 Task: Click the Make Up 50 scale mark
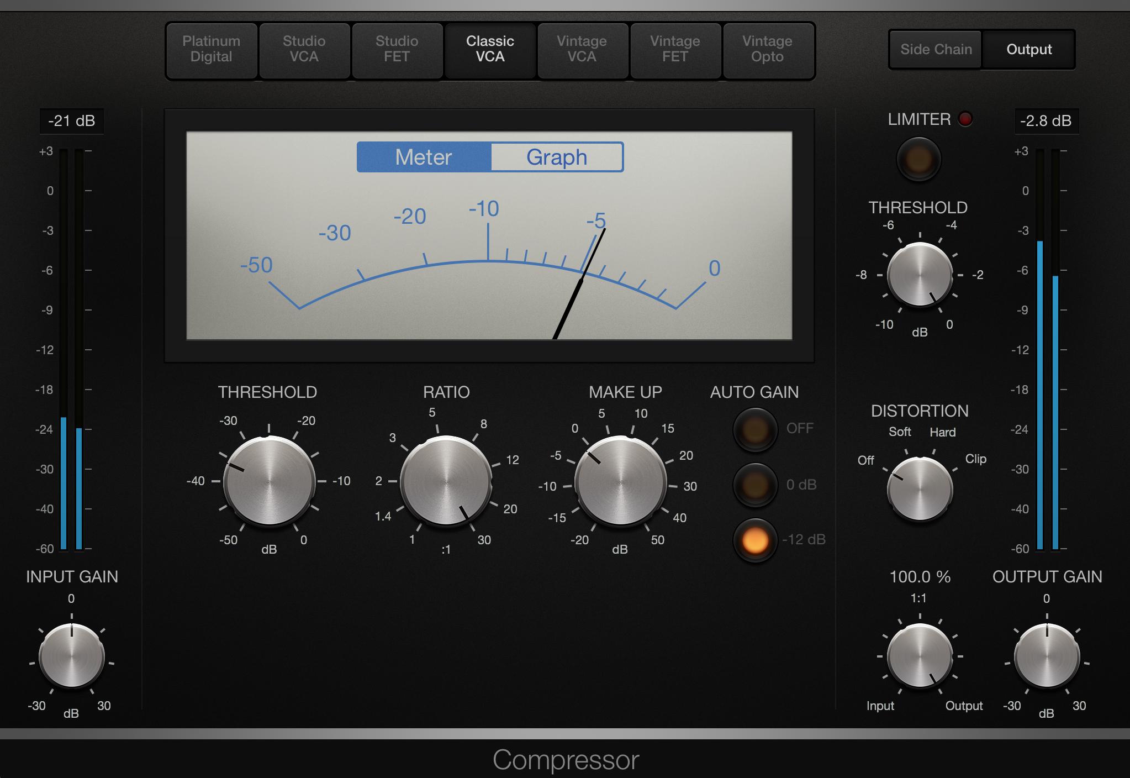(x=657, y=540)
